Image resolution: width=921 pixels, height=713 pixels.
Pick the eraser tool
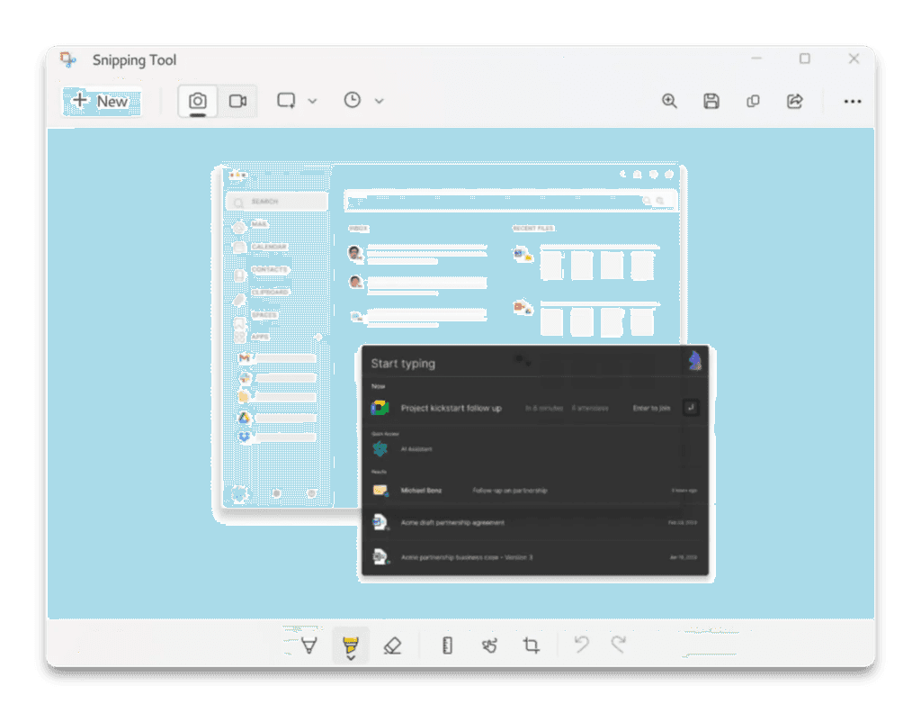(x=392, y=645)
